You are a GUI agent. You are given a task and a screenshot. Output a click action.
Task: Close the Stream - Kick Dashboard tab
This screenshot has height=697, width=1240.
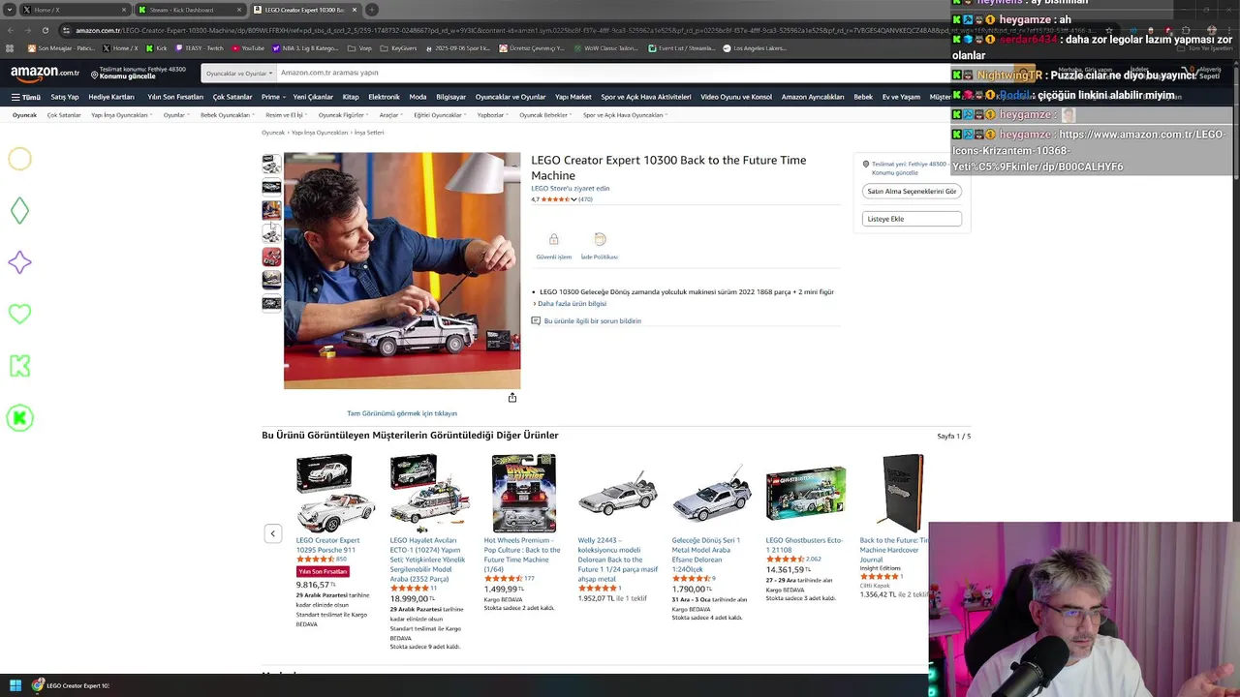coord(239,10)
